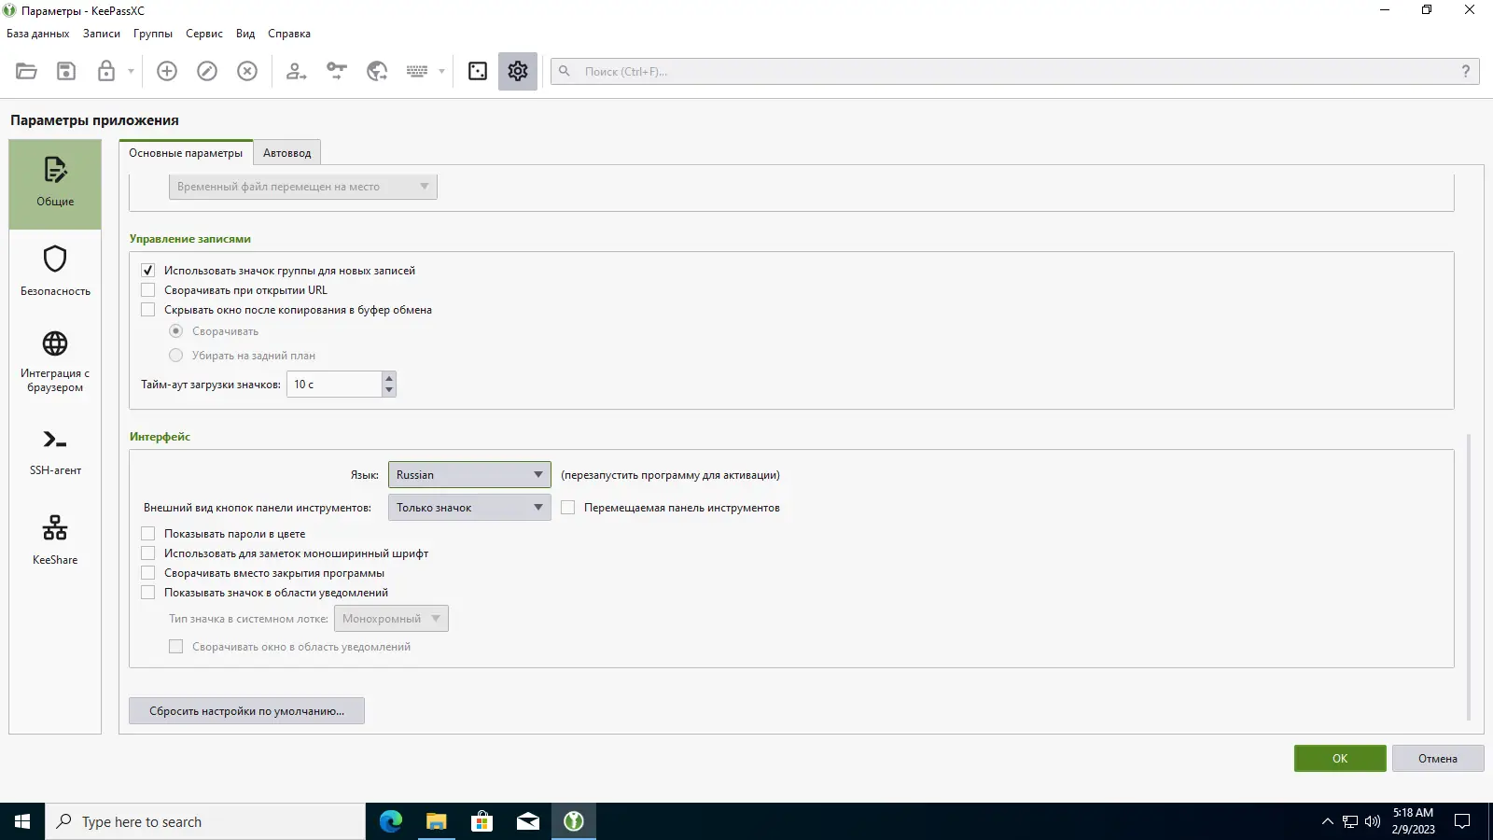Click the Lock database padlock icon
The height and width of the screenshot is (840, 1493).
point(106,71)
